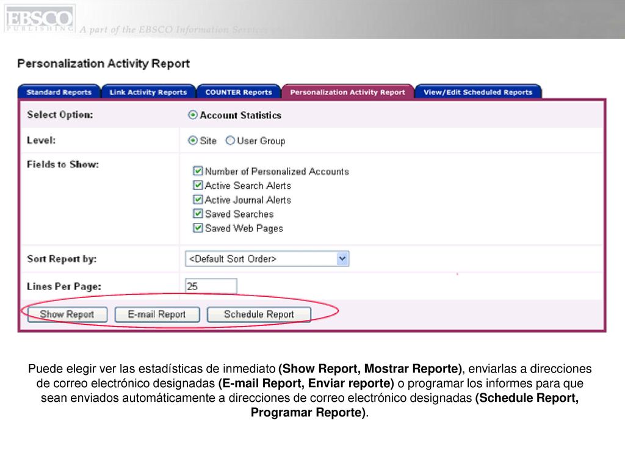Open the Sort Report by dropdown

(267, 259)
